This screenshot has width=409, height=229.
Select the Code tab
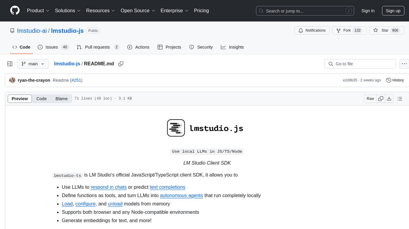pos(21,47)
